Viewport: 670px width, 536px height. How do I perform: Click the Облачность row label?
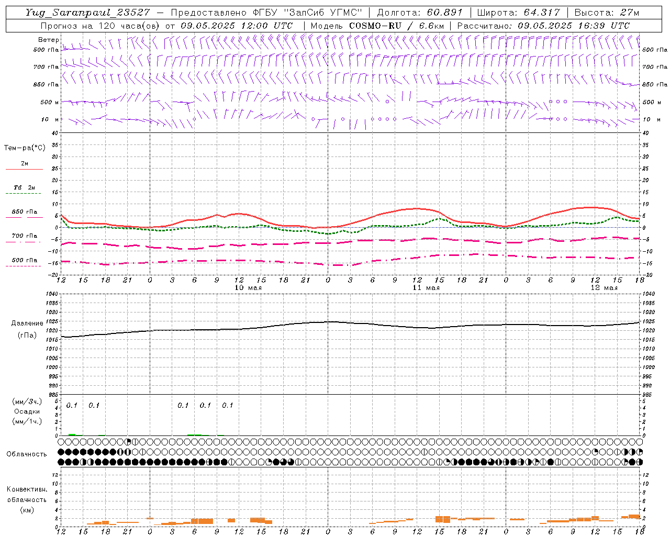pos(27,454)
